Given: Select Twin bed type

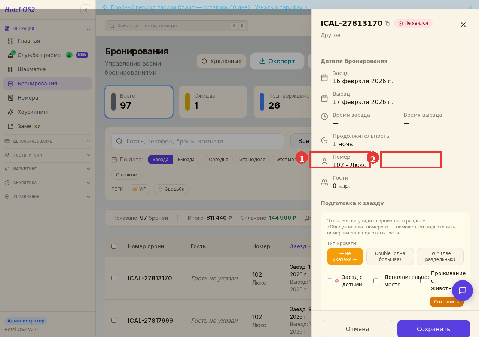Looking at the screenshot, I should 440,256.
